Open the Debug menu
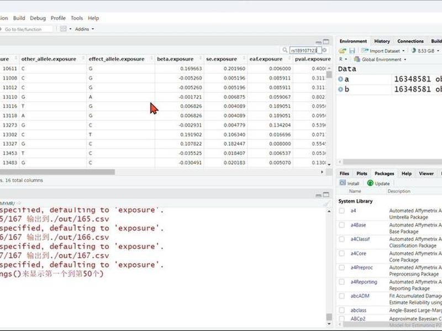This screenshot has width=442, height=331. (38, 18)
